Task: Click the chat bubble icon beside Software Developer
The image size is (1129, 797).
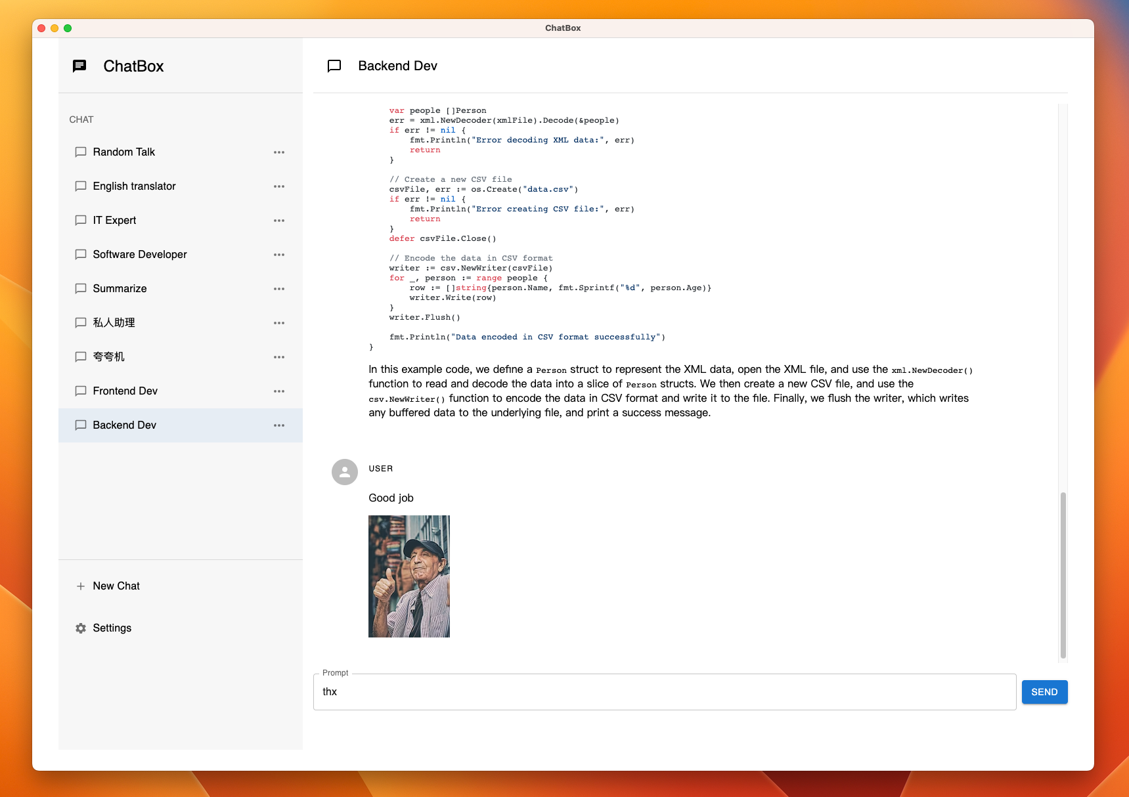Action: point(80,254)
